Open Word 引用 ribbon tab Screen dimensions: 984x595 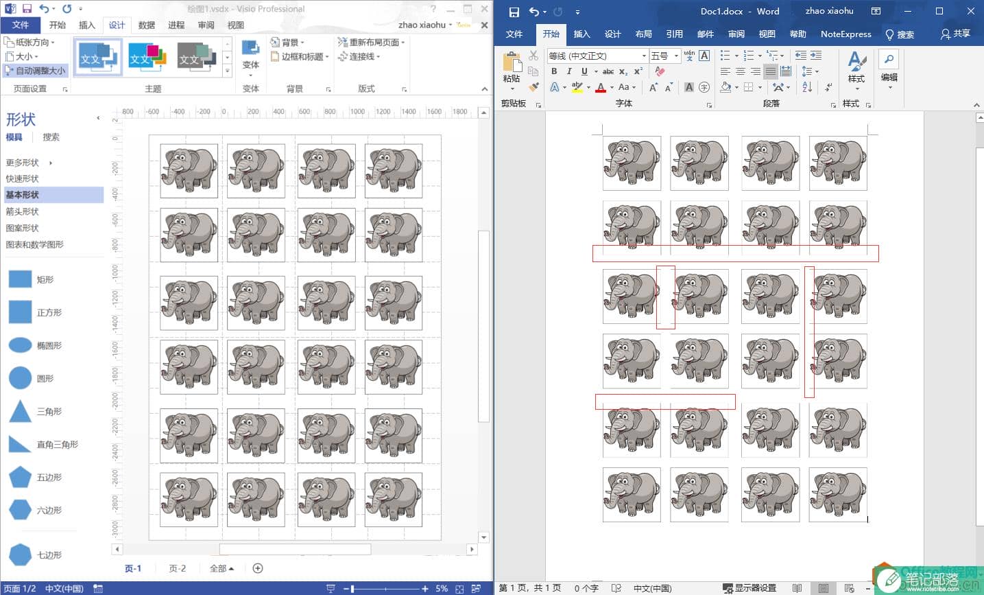tap(675, 34)
